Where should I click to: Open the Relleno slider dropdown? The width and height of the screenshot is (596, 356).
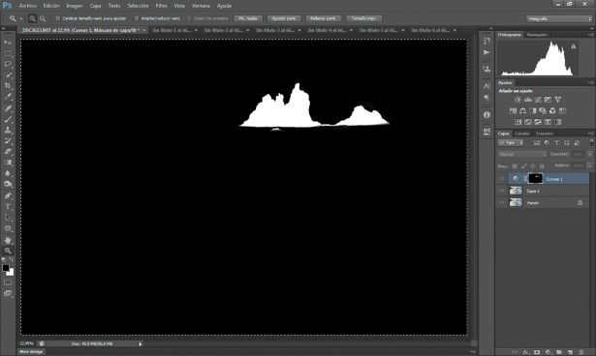coord(589,165)
